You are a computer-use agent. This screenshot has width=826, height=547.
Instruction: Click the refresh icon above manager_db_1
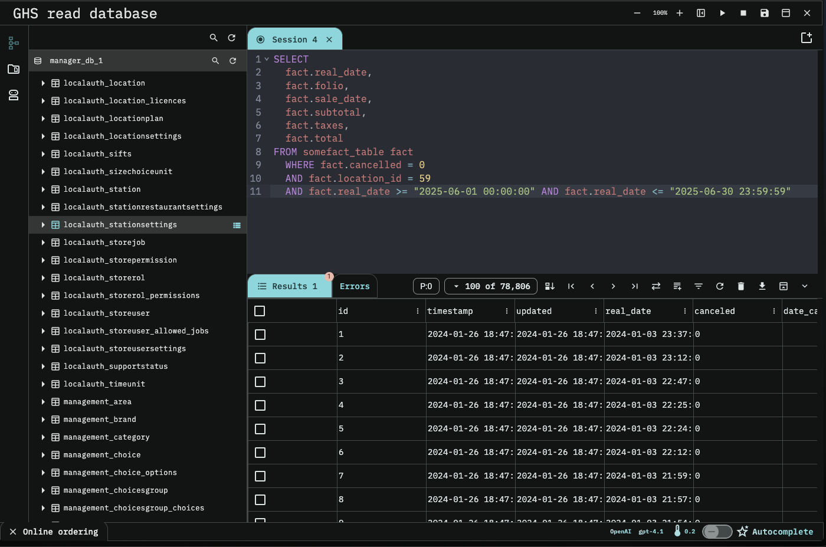pos(232,38)
